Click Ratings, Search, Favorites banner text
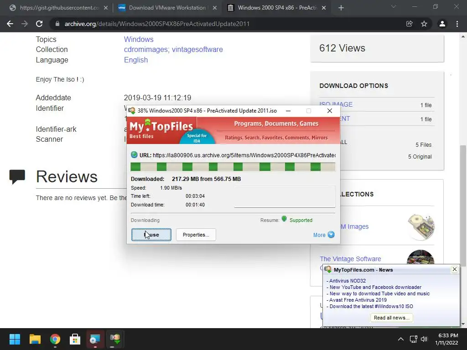Viewport: 467px width, 350px height. 276,138
